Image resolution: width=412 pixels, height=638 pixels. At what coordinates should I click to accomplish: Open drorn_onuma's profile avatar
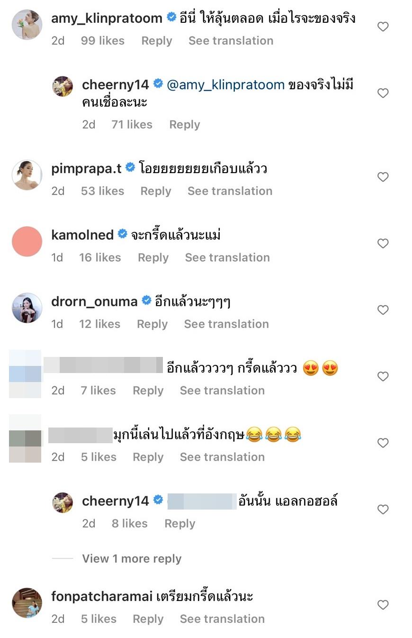pyautogui.click(x=27, y=308)
